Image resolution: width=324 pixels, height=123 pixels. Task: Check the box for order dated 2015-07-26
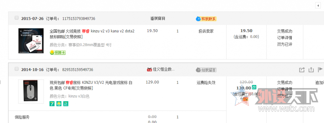16,18
